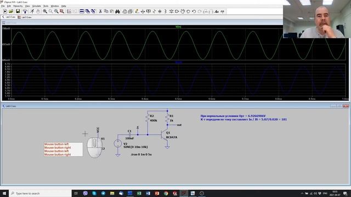Cascade windows using the Cascade icon
351x197 pixels.
(x=88, y=11)
